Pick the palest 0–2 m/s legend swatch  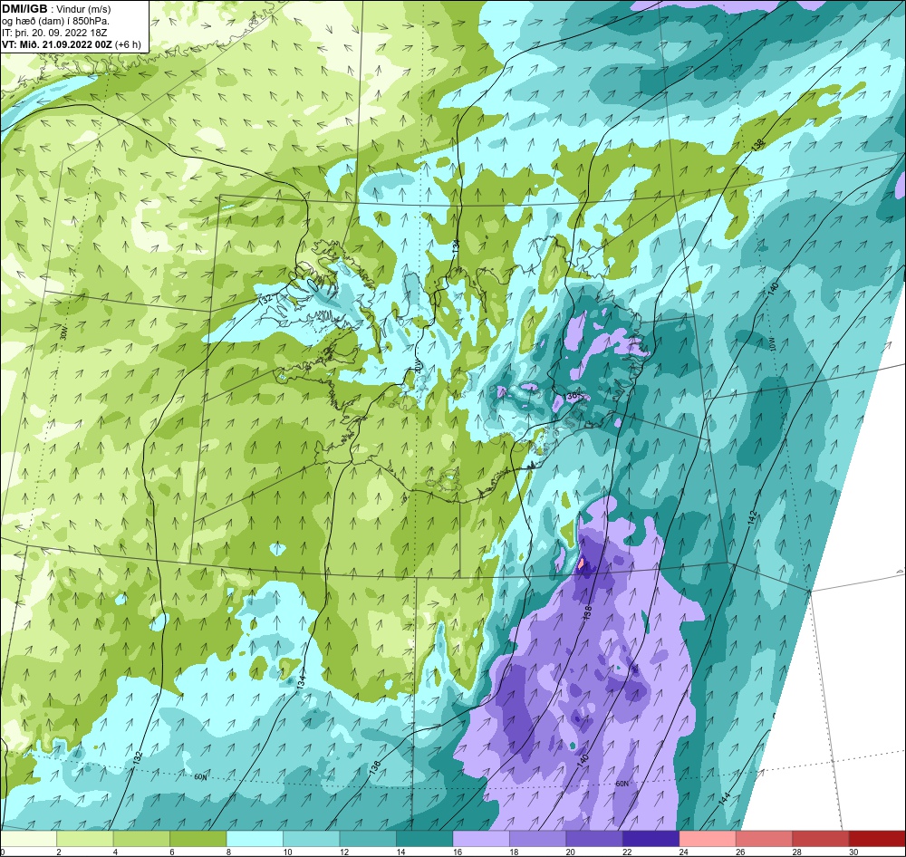[28, 838]
